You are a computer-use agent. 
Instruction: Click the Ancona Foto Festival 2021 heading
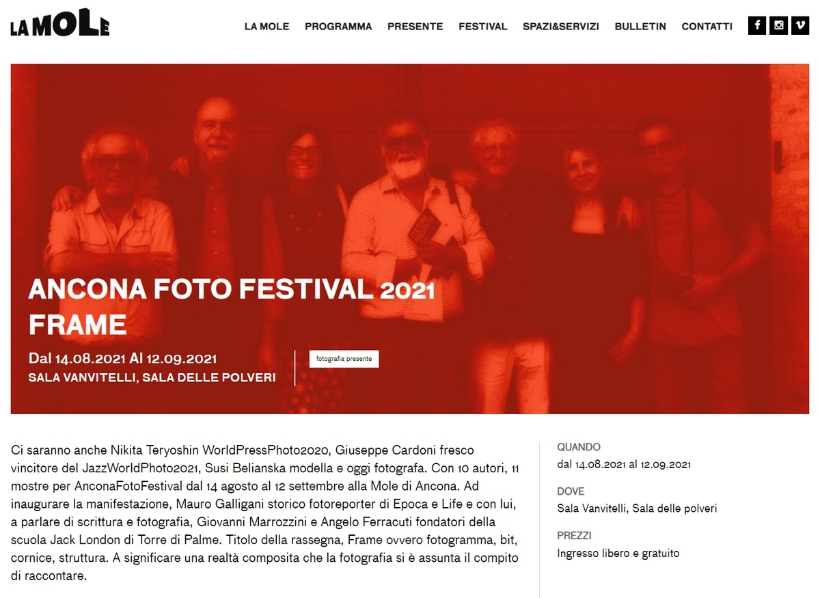coord(232,290)
